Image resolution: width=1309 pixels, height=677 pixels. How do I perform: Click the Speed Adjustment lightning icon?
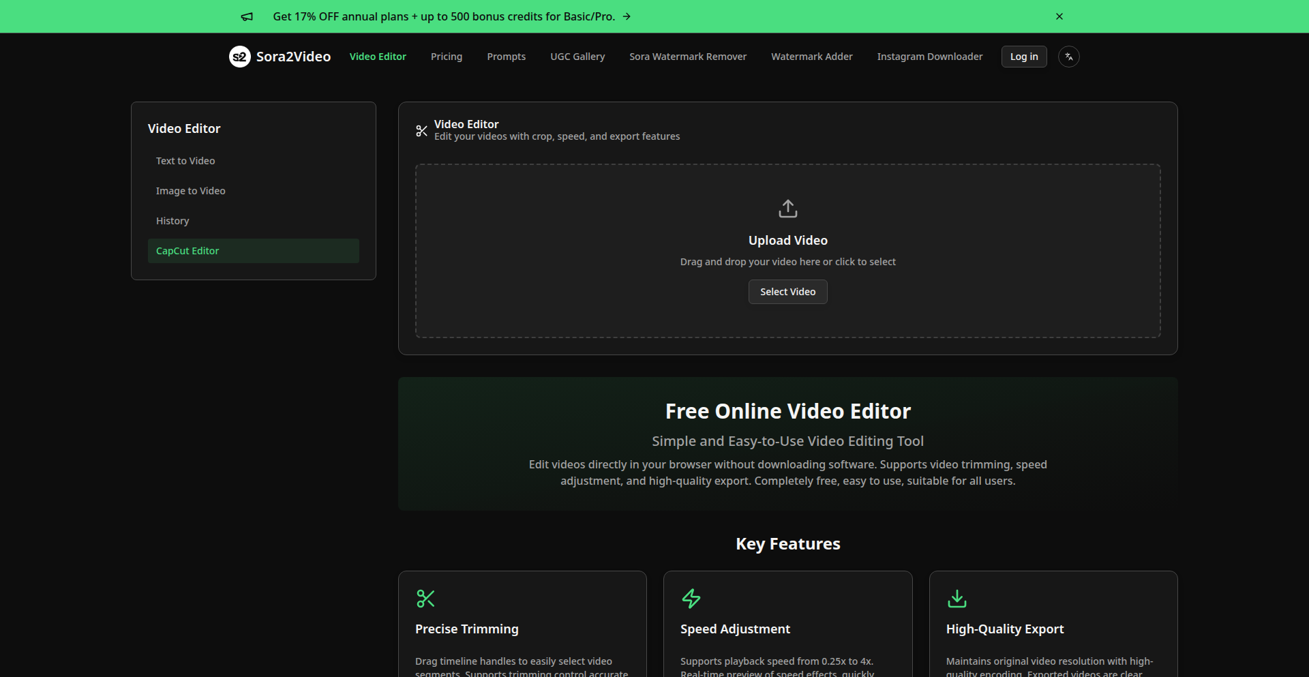691,599
